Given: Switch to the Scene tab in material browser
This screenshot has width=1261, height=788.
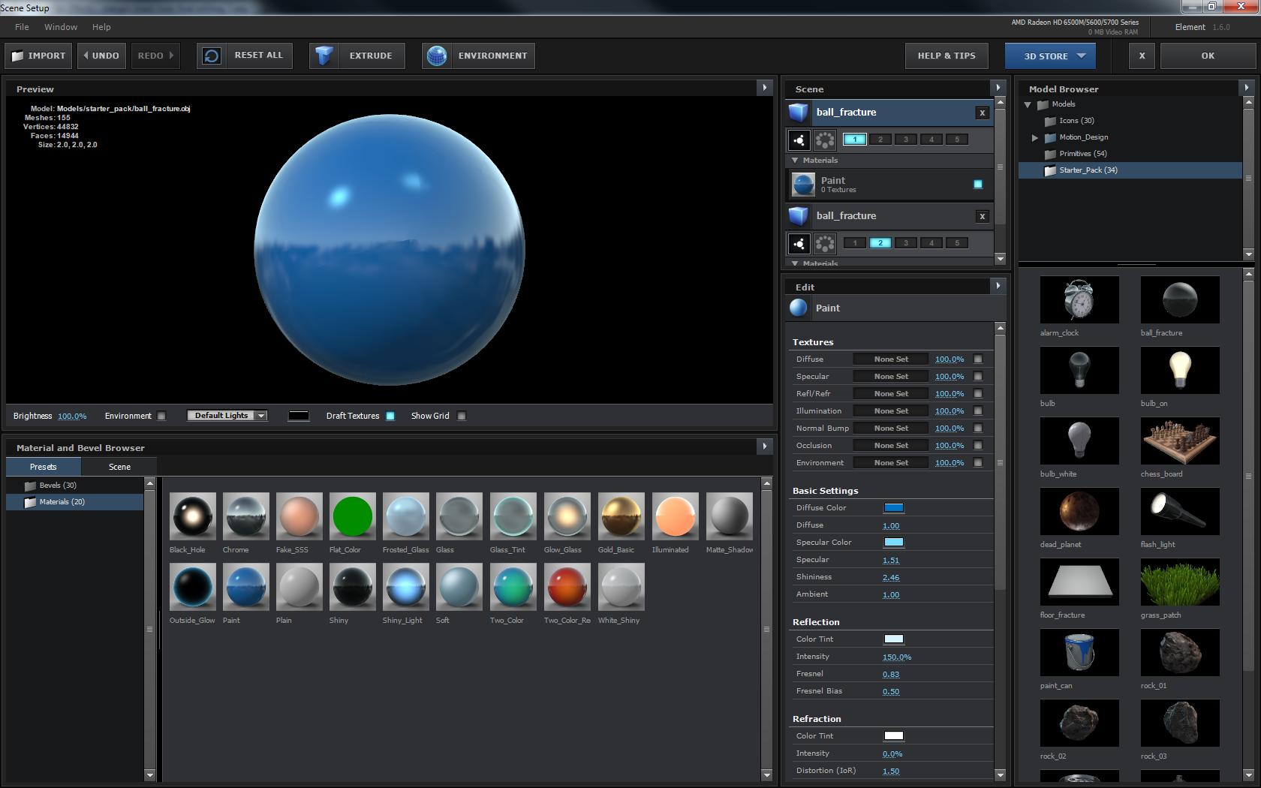Looking at the screenshot, I should click(x=119, y=467).
